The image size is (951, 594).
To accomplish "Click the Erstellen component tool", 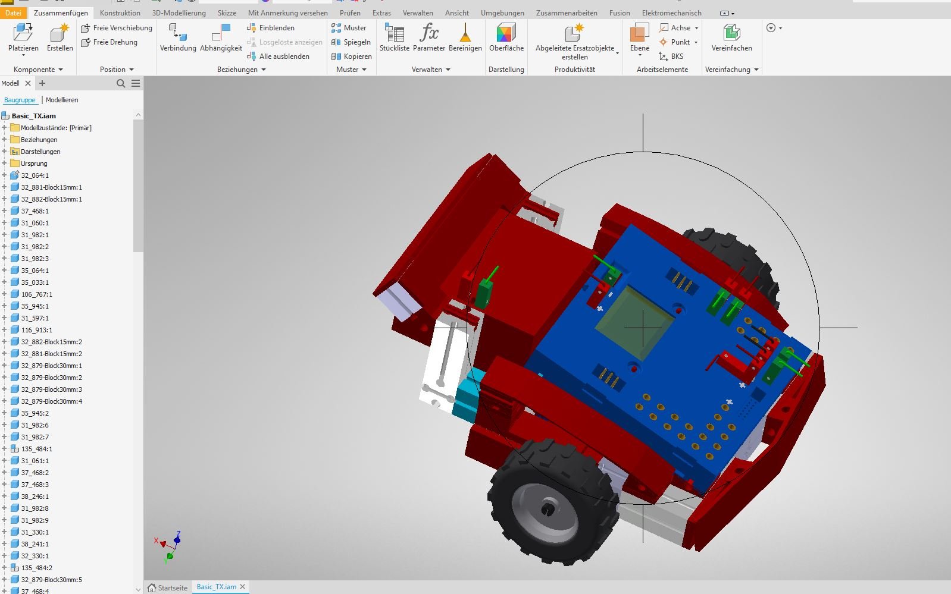I will (x=60, y=39).
